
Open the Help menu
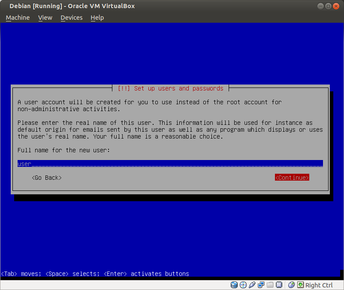pyautogui.click(x=97, y=18)
